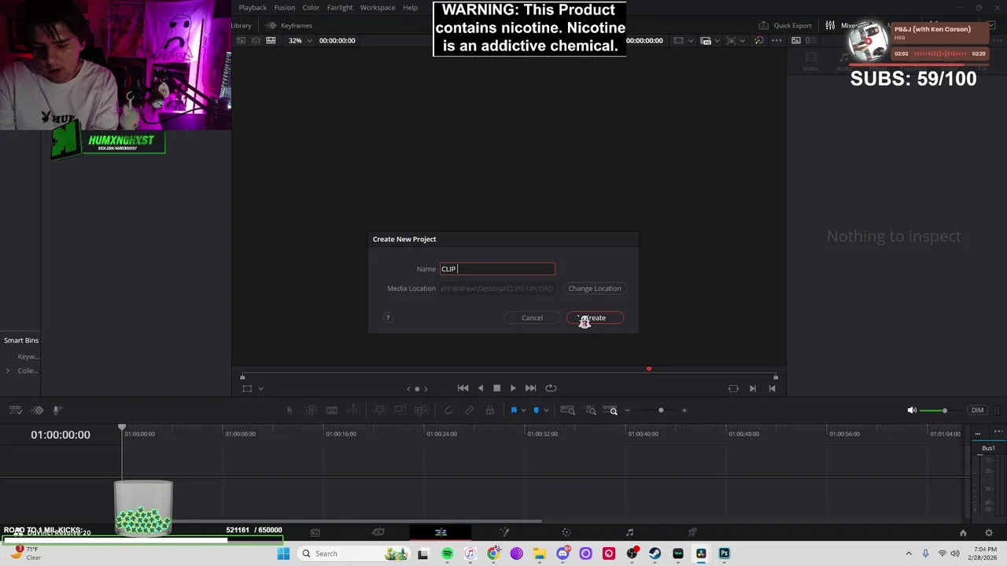Switch to the Edit page

click(441, 532)
